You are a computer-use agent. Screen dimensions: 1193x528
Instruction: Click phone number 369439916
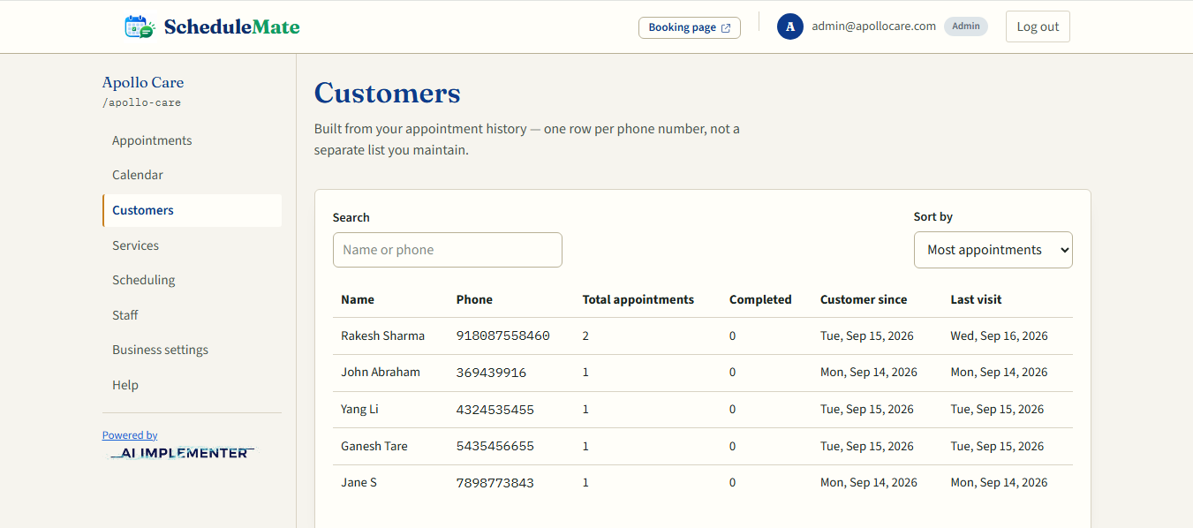point(491,373)
